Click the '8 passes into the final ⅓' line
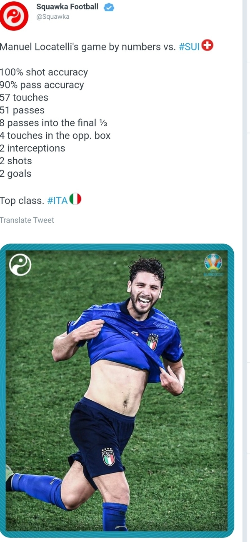The height and width of the screenshot is (542, 250). point(54,123)
